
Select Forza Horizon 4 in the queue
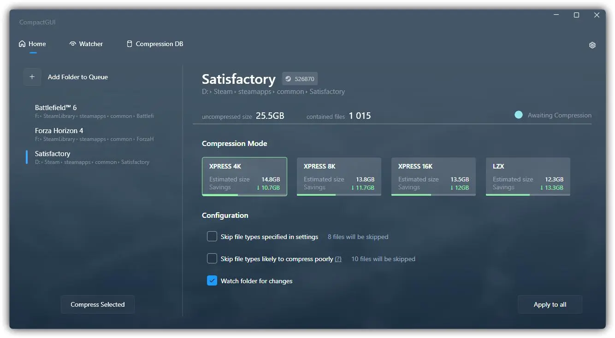[x=95, y=134]
